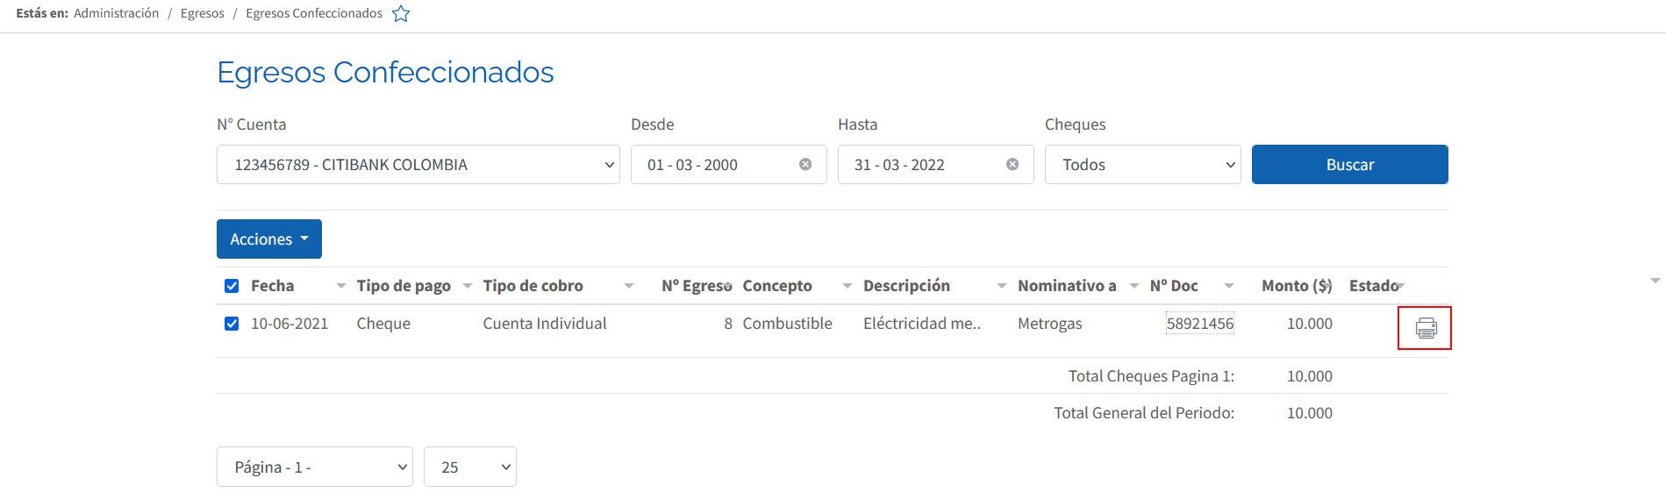Sort by Descripción column arrow
1666x492 pixels.
click(x=1002, y=286)
